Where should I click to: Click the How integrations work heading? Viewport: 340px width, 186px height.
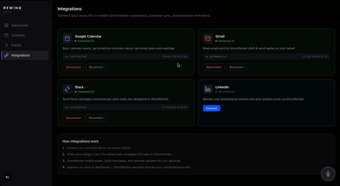coord(81,141)
